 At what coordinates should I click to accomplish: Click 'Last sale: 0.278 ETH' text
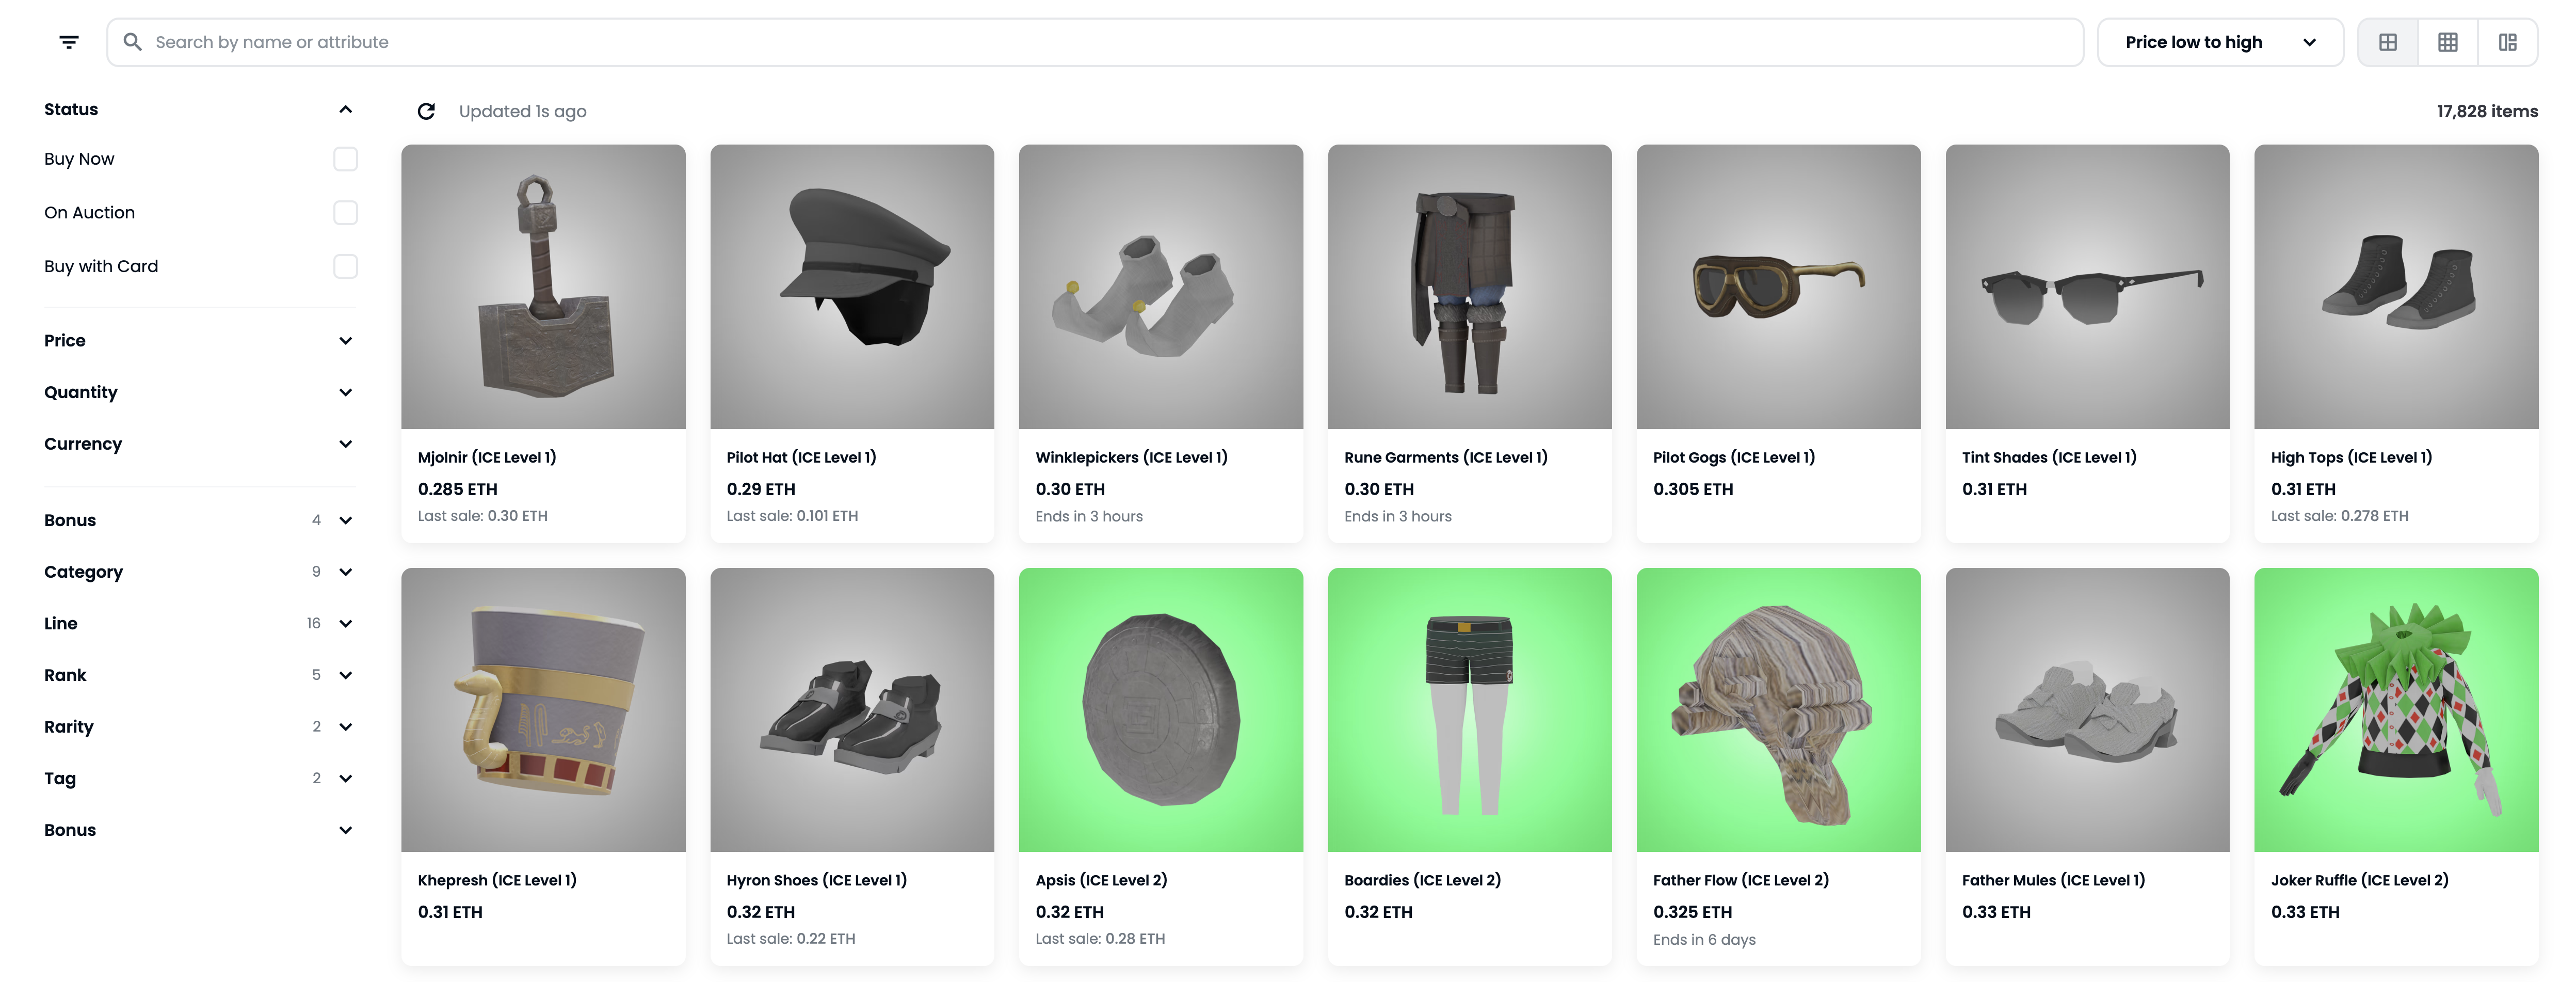[x=2339, y=516]
